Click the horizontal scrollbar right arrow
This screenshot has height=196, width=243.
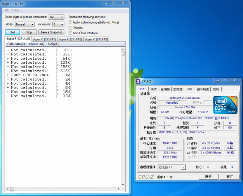click(118, 189)
